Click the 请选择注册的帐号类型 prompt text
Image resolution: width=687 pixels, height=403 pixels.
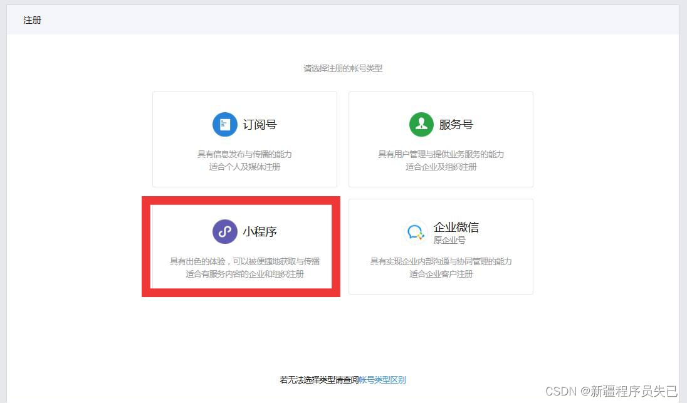click(x=343, y=68)
